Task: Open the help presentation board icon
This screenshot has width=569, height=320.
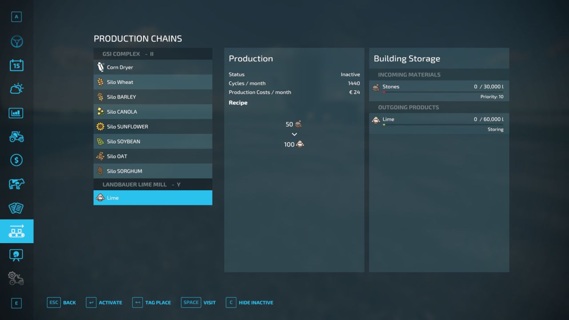Action: [x=16, y=255]
